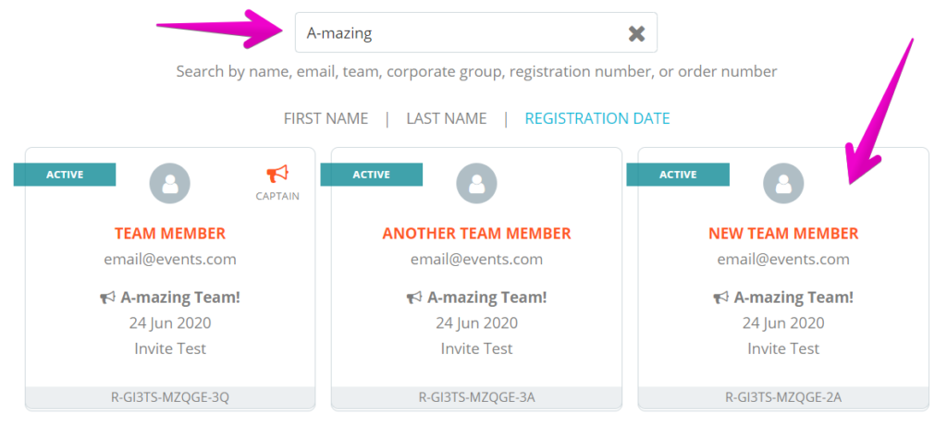The image size is (947, 425).
Task: Sort by Registration Date
Action: tap(597, 118)
